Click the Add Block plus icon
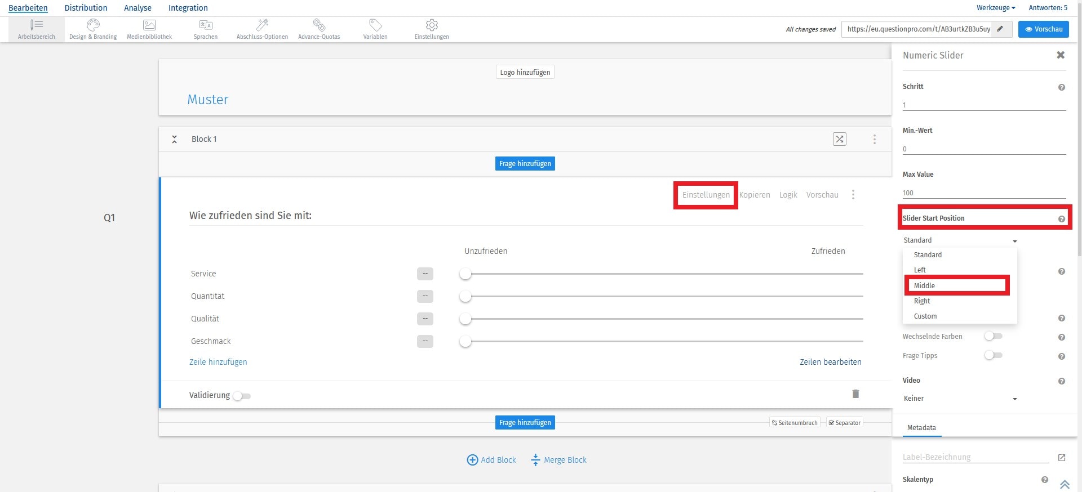The width and height of the screenshot is (1082, 492). 472,460
